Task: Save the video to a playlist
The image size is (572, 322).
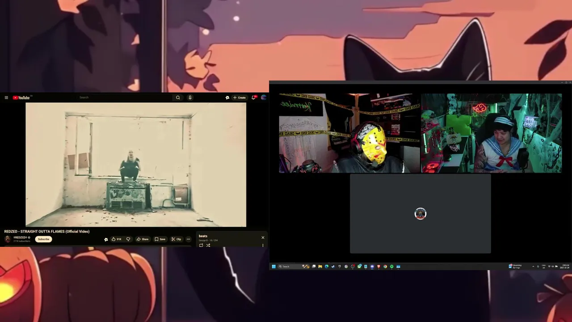Action: [x=160, y=239]
